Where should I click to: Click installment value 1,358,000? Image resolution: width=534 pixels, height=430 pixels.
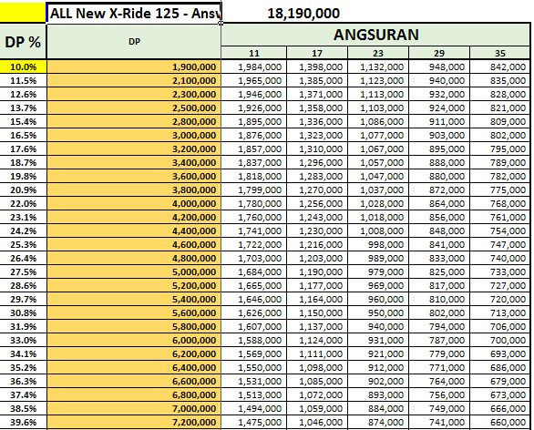point(317,107)
